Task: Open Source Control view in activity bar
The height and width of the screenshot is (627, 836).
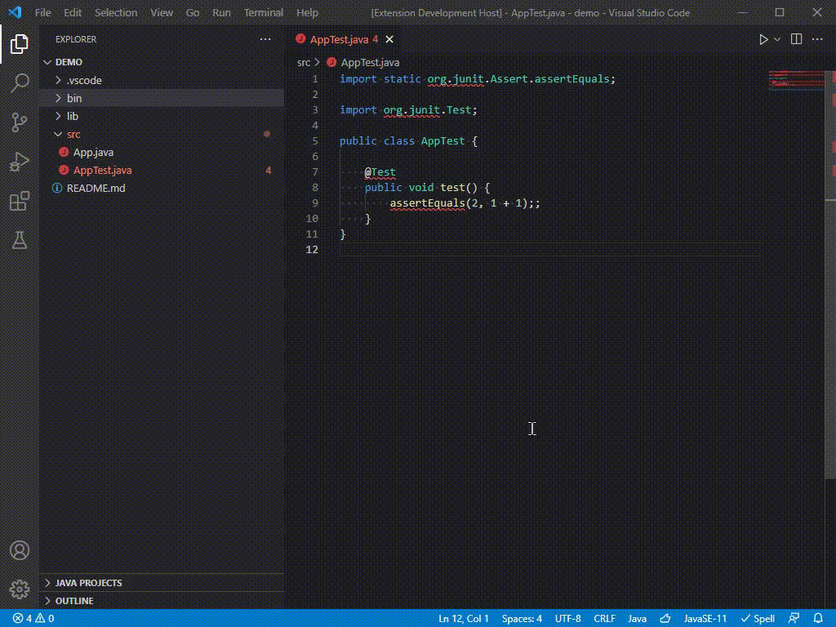Action: [x=19, y=122]
